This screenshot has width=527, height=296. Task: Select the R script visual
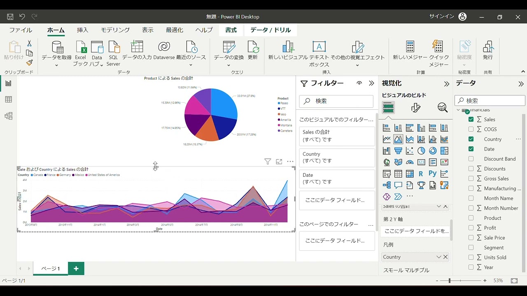click(421, 174)
